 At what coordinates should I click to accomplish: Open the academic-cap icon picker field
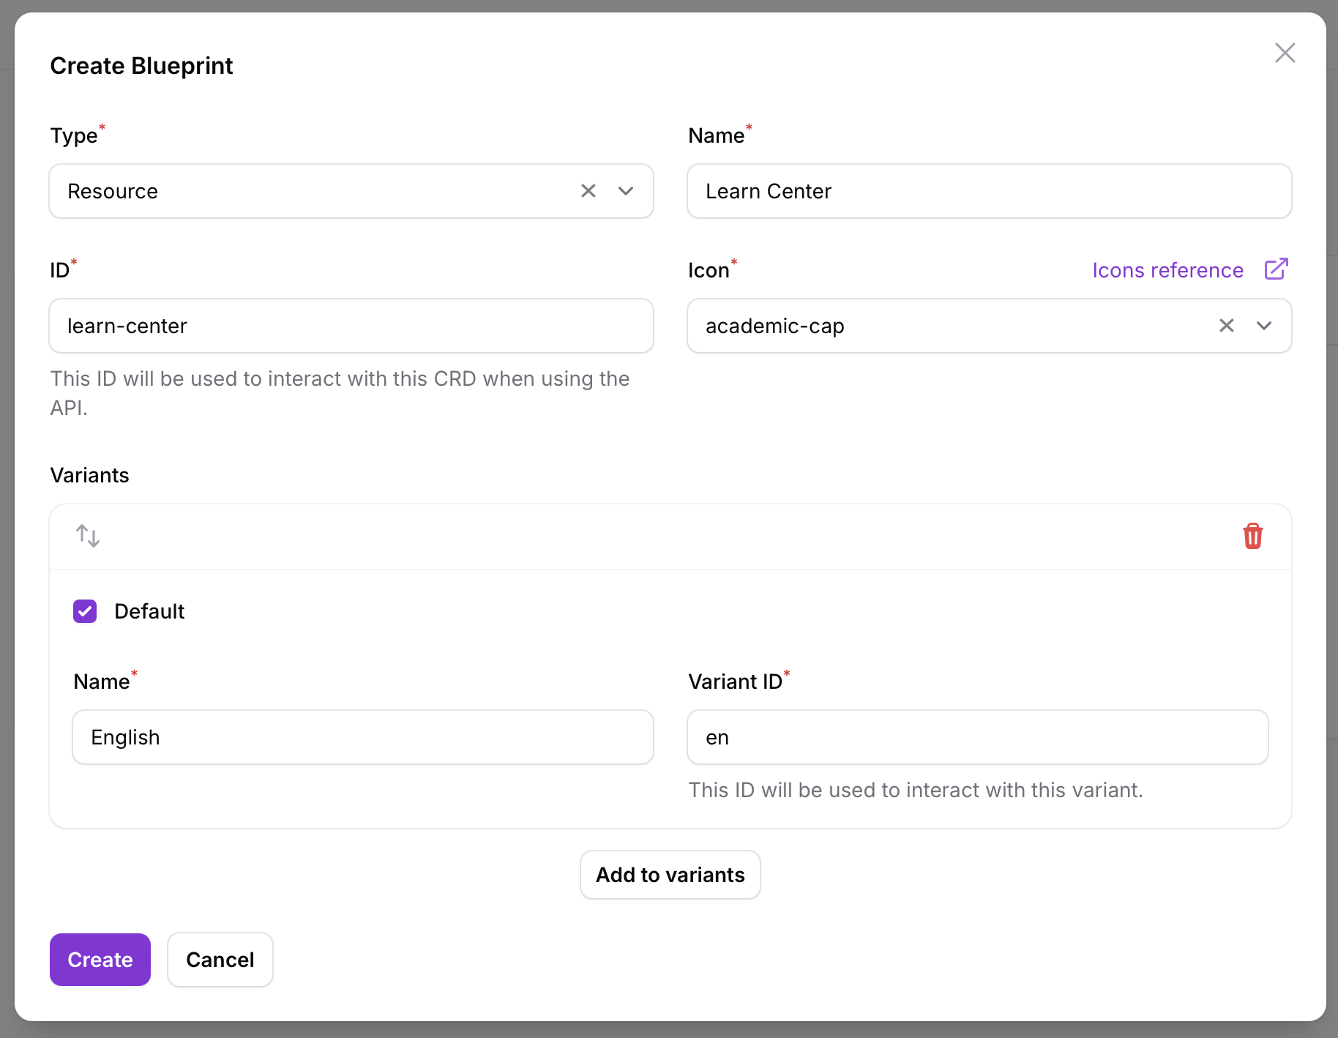click(x=915, y=326)
